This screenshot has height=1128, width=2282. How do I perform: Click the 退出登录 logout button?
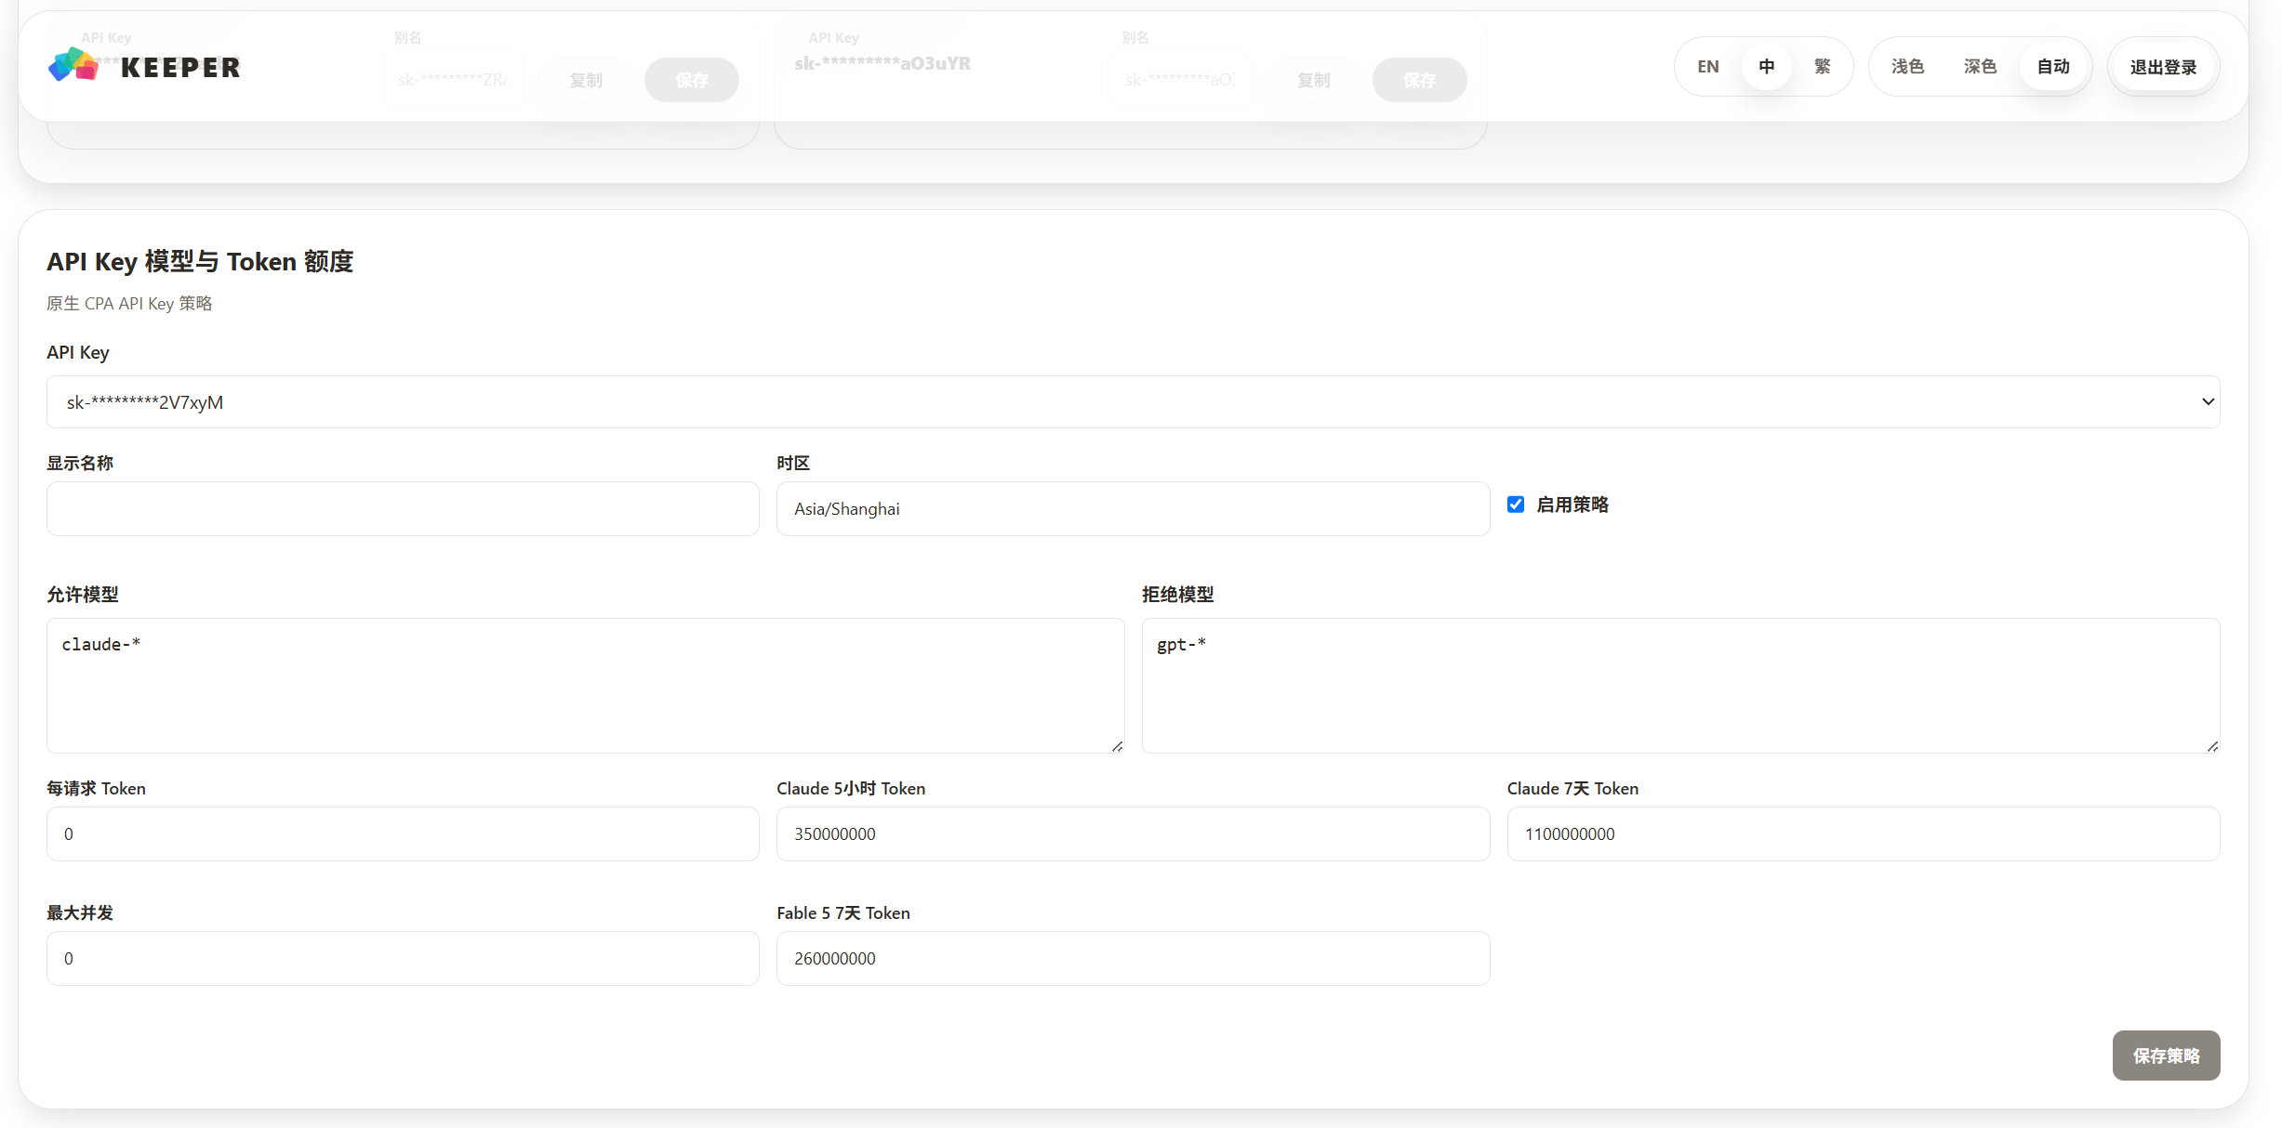point(2163,67)
